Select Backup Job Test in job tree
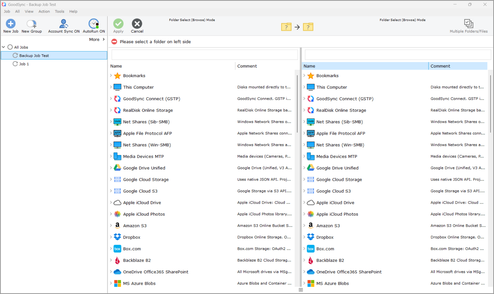The width and height of the screenshot is (494, 294). (x=54, y=55)
